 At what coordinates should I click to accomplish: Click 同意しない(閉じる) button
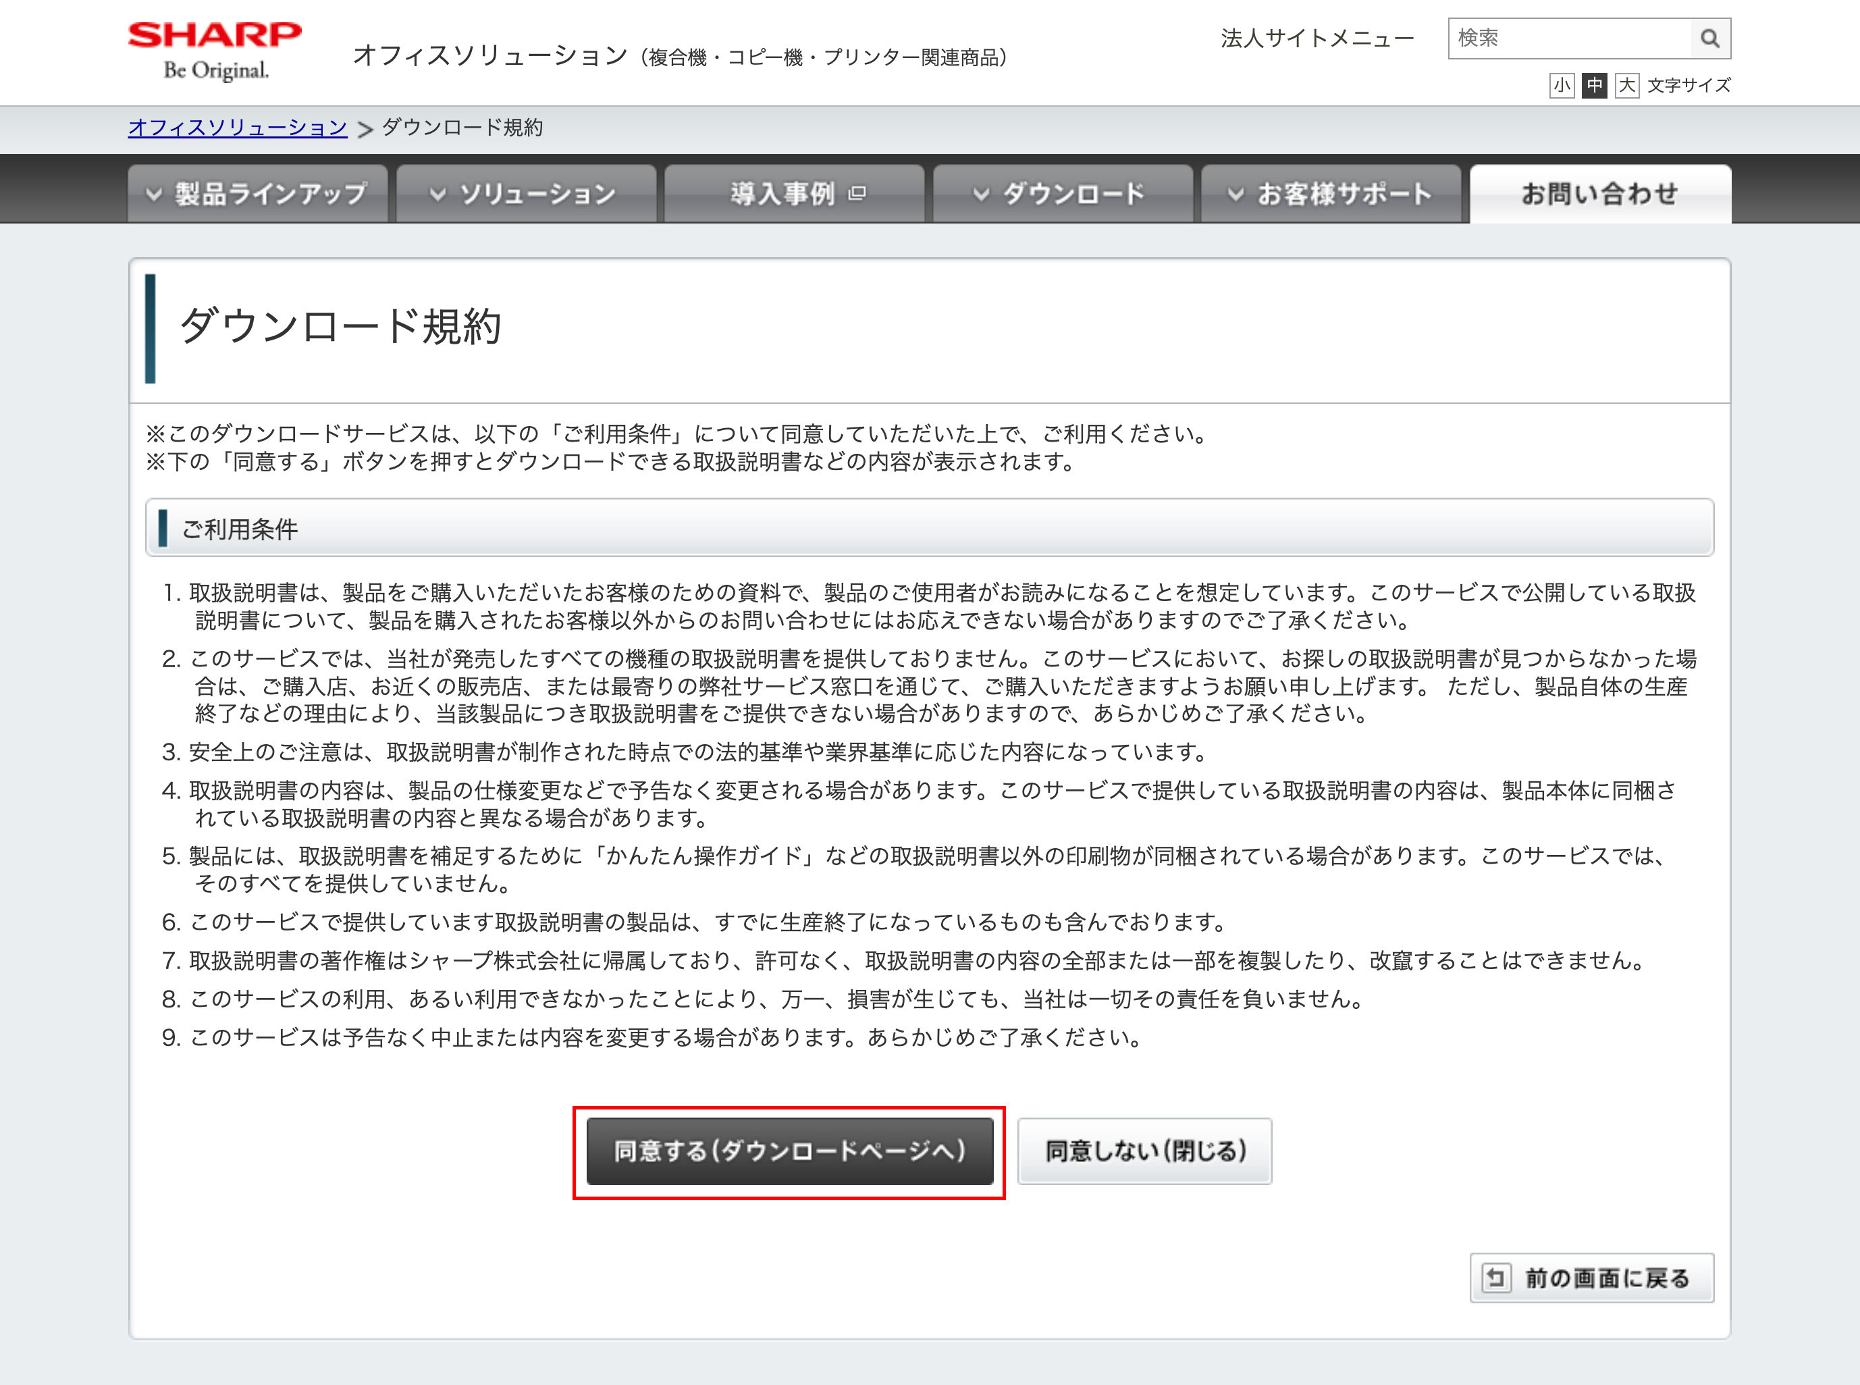1145,1151
